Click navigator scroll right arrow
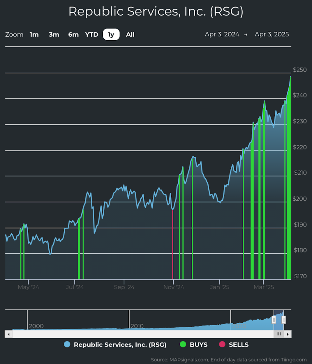 click(288, 334)
